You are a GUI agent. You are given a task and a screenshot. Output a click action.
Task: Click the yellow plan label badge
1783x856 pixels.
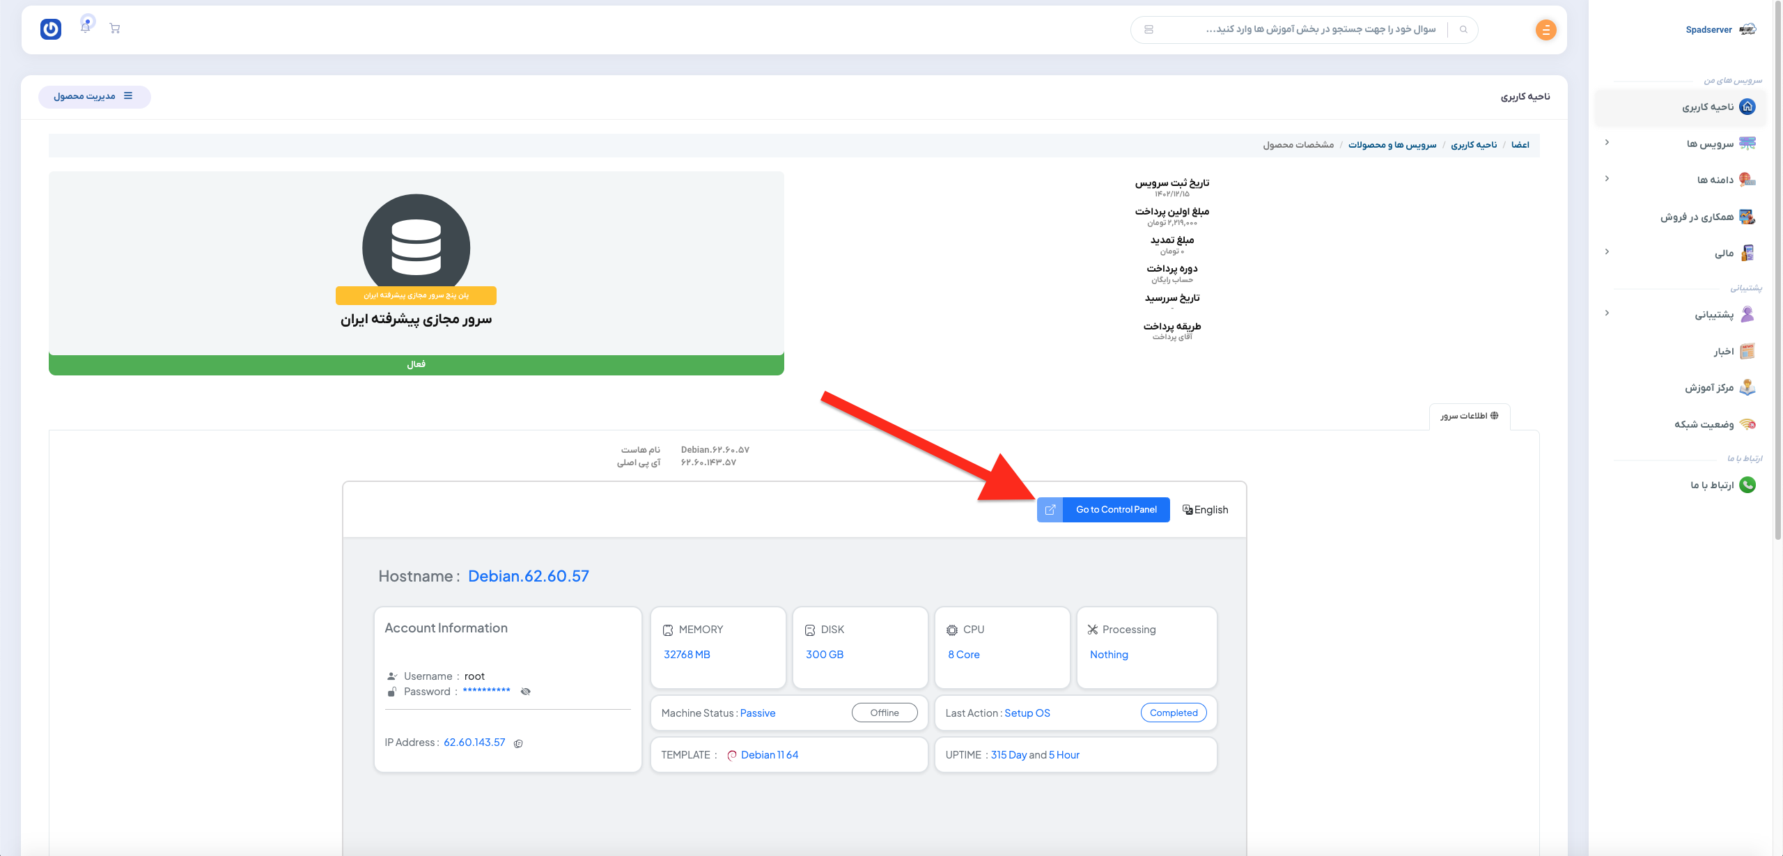[x=416, y=296]
